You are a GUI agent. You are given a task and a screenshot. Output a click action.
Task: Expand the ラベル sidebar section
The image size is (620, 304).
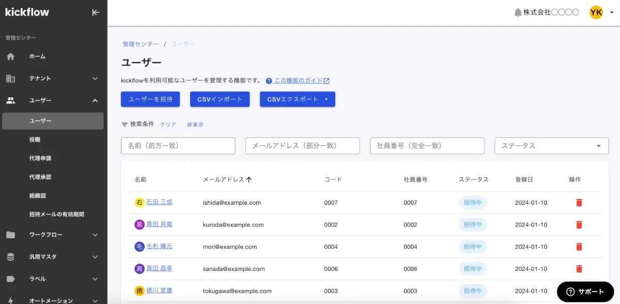[95, 279]
